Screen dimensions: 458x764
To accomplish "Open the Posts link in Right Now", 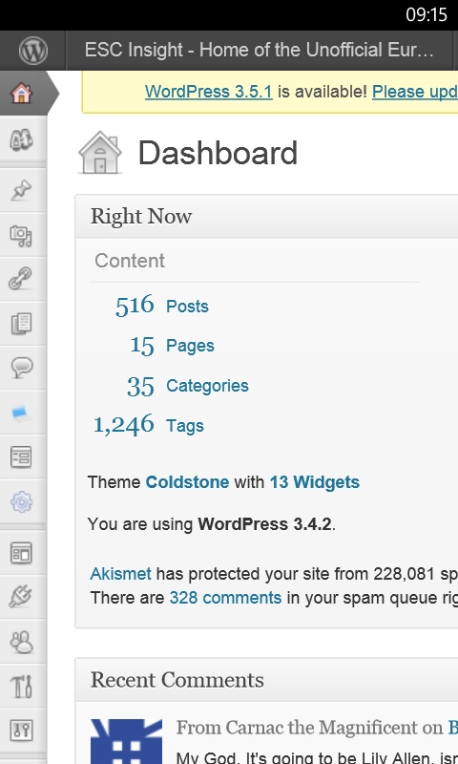I will coord(187,306).
